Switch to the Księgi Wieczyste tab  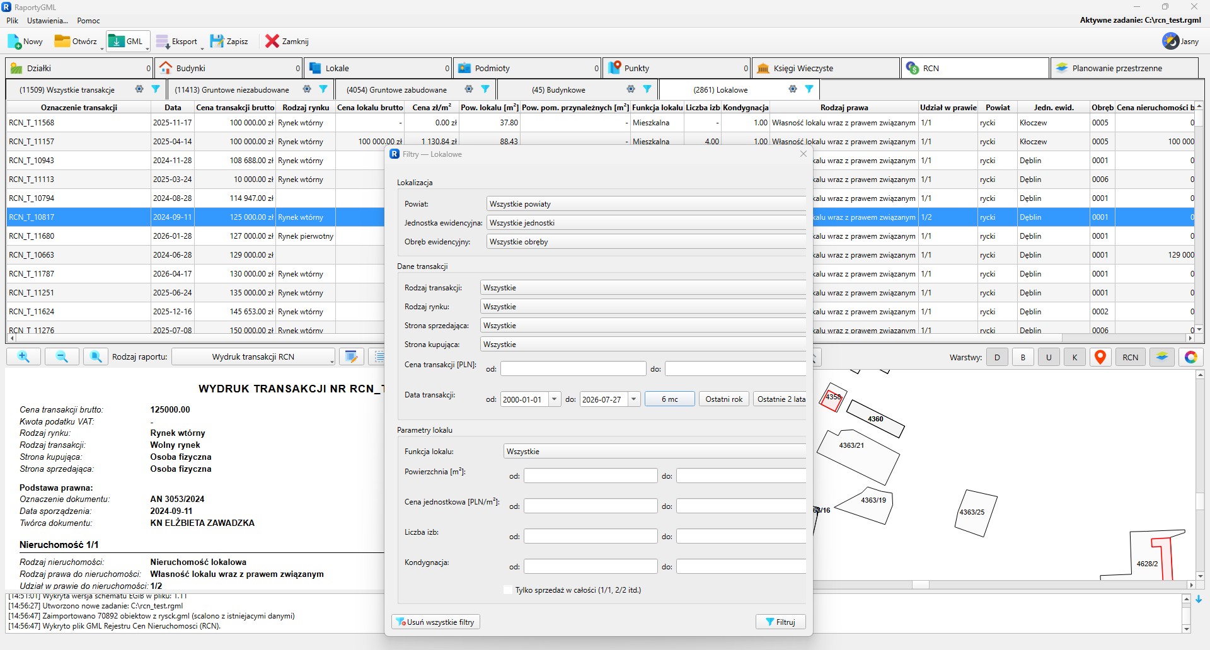[826, 68]
